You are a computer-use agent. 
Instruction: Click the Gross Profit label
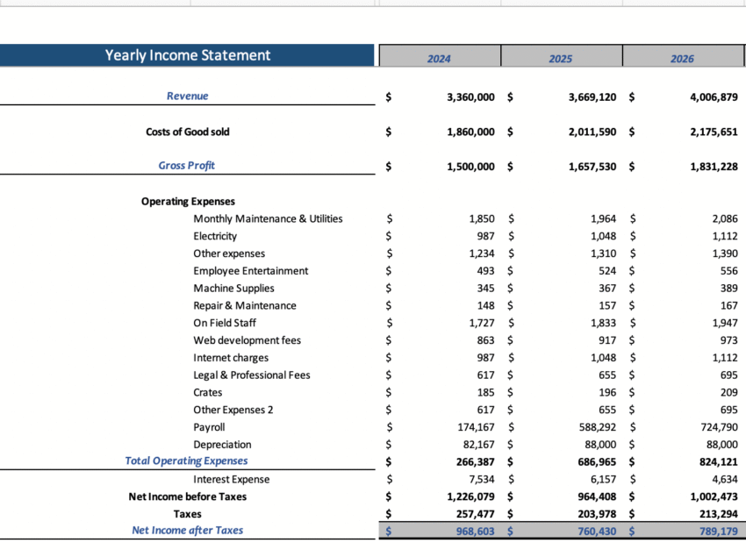187,166
